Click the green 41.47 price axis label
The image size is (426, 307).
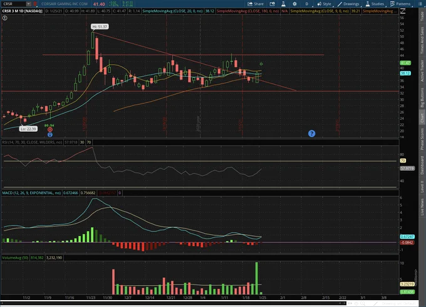click(x=405, y=63)
